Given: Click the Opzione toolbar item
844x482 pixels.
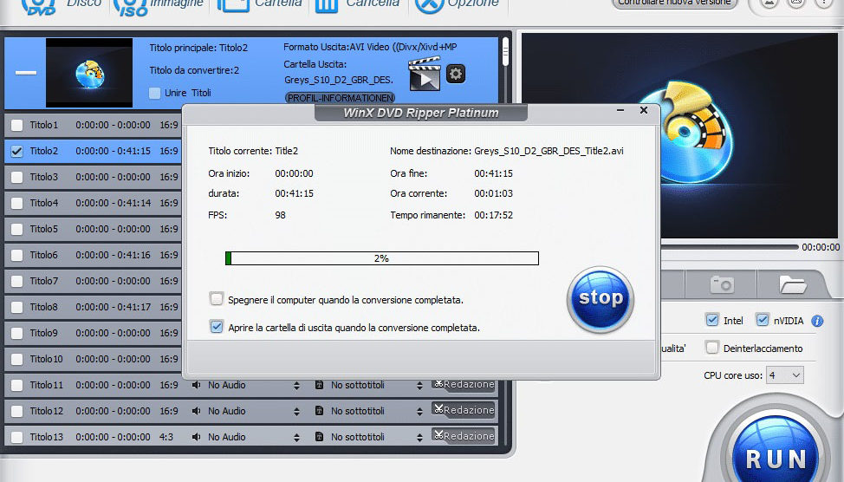Looking at the screenshot, I should click(x=458, y=4).
